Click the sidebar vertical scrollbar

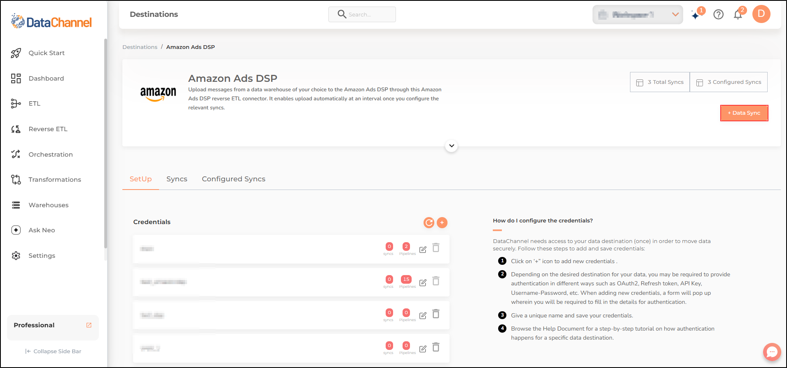click(x=105, y=144)
